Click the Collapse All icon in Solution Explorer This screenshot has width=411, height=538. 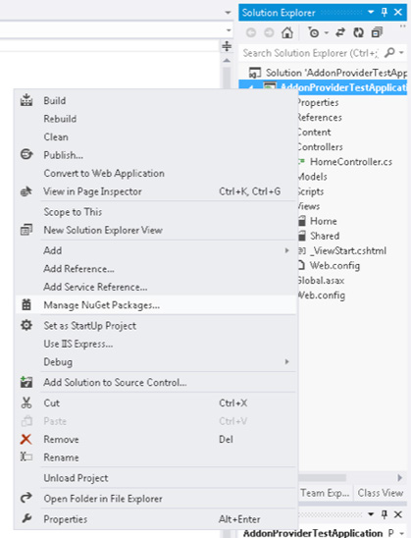[x=377, y=33]
